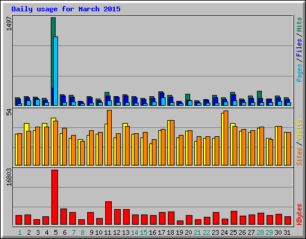Click the red KBytes bar for day 19
This screenshot has height=239, width=306.
pos(180,222)
